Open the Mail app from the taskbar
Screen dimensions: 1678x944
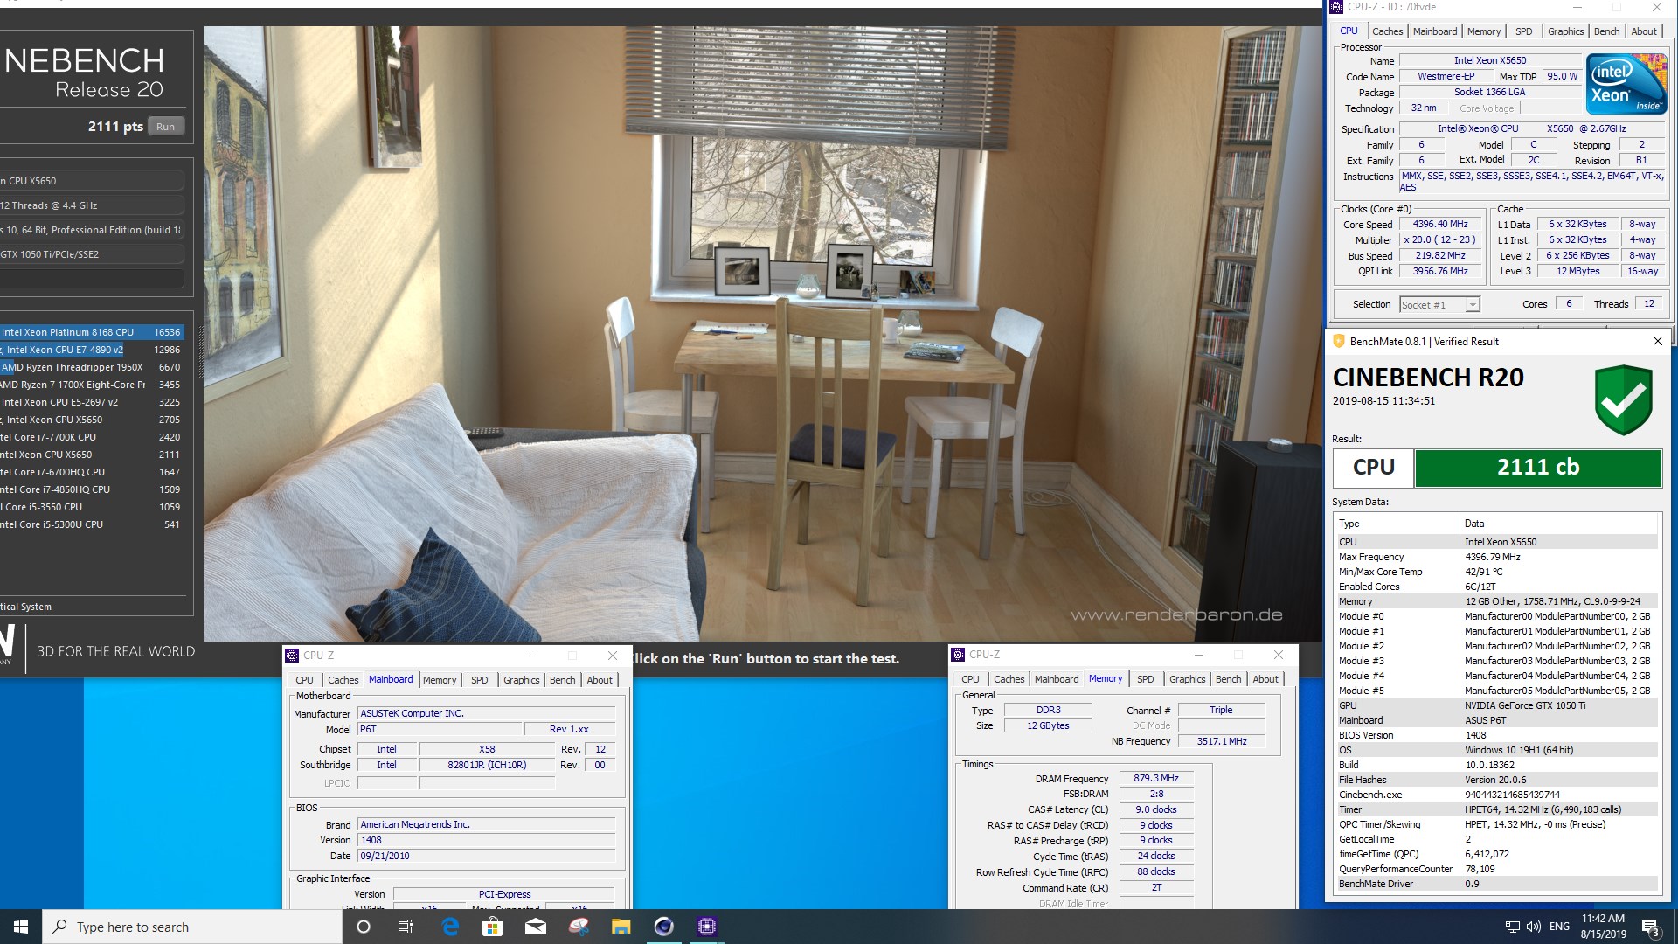536,927
